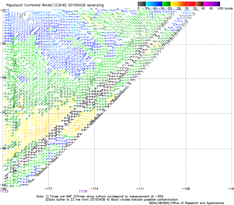The image size is (234, 205).
Task: Click the 'Data buffer is 22 hrs' note line
Action: [x=111, y=200]
